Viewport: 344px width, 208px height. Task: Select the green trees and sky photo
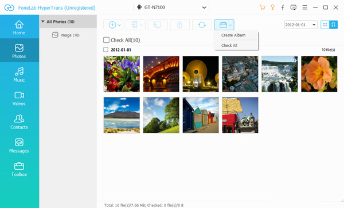click(161, 115)
